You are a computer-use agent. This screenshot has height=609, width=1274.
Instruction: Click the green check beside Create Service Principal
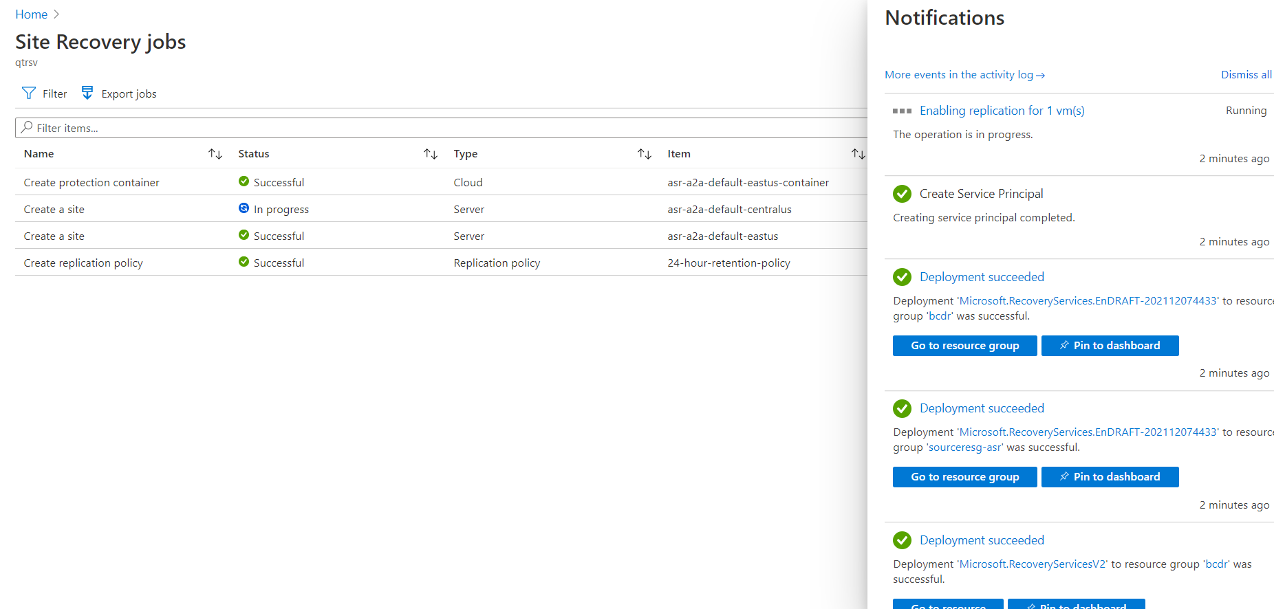(902, 194)
